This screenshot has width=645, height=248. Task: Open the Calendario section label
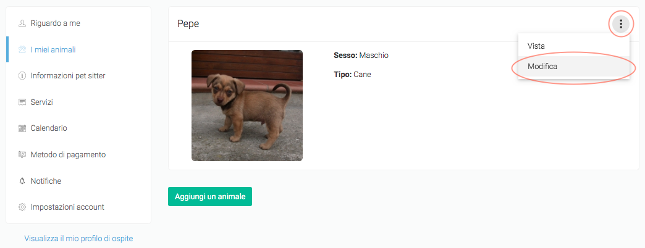[49, 128]
